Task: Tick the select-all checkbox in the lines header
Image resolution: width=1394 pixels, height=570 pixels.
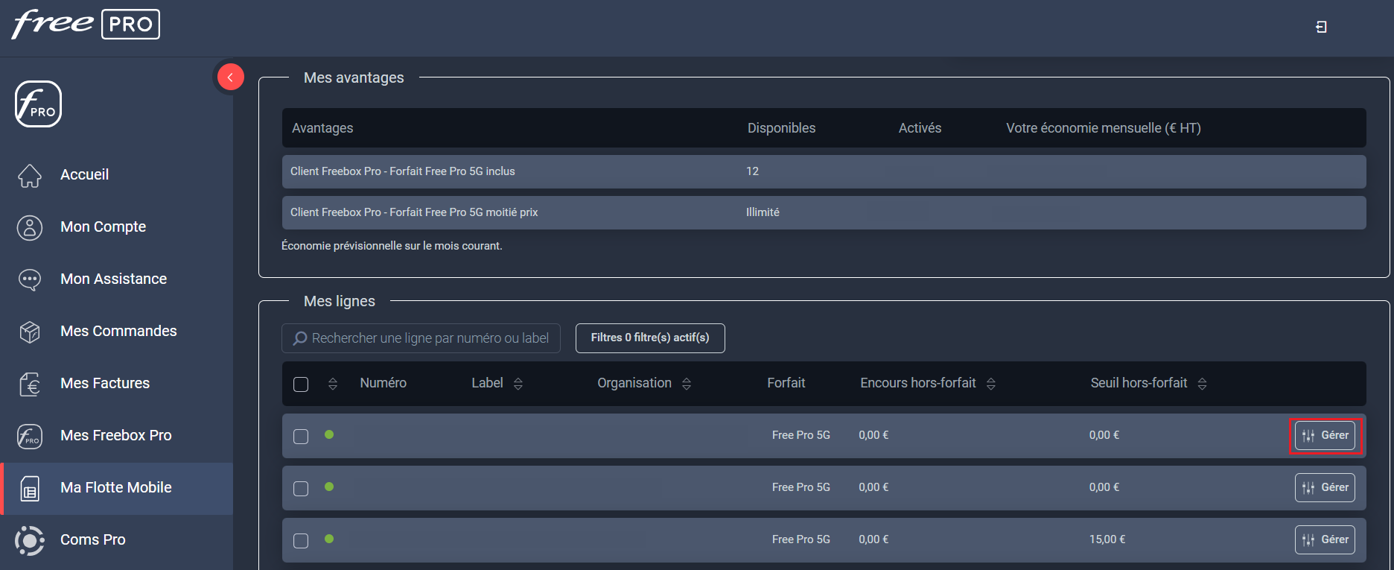Action: [301, 384]
